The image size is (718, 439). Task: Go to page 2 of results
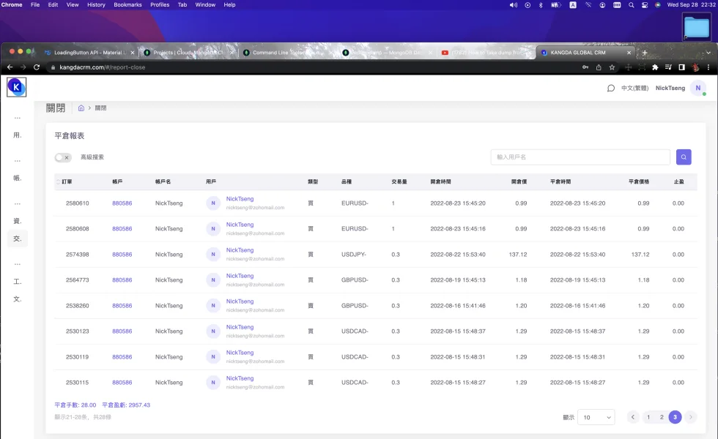[x=662, y=417]
